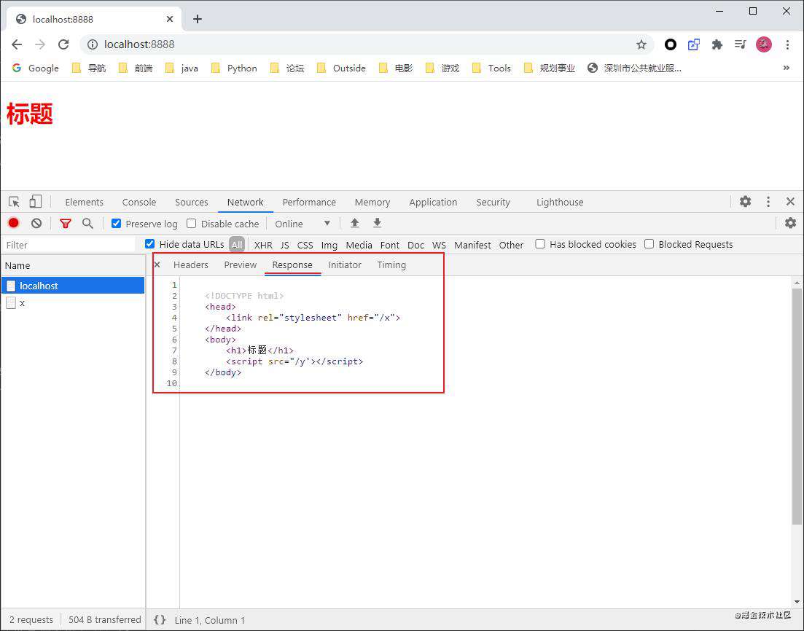Open DevTools settings gear

[746, 201]
